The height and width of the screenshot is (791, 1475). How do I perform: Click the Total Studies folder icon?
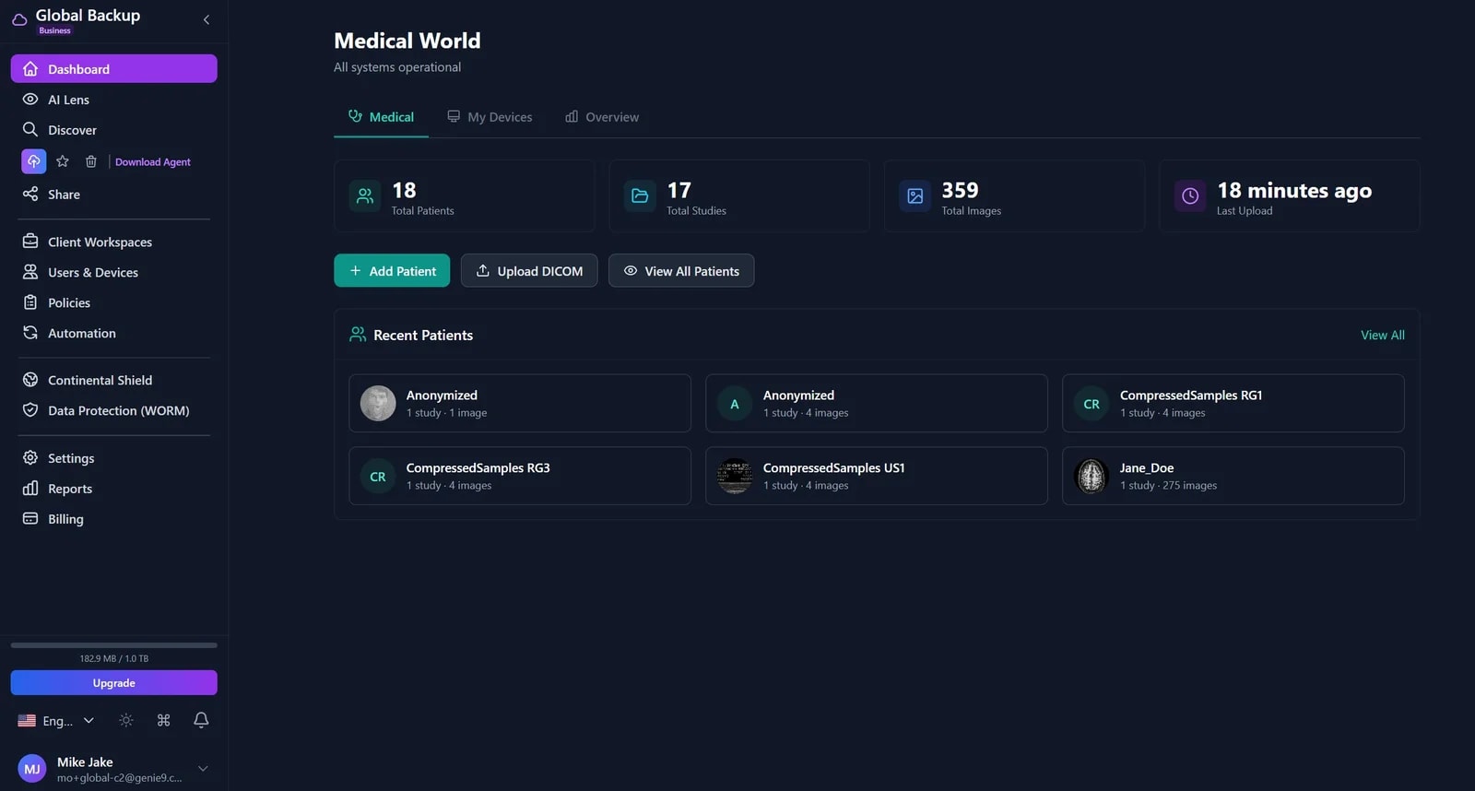(640, 195)
